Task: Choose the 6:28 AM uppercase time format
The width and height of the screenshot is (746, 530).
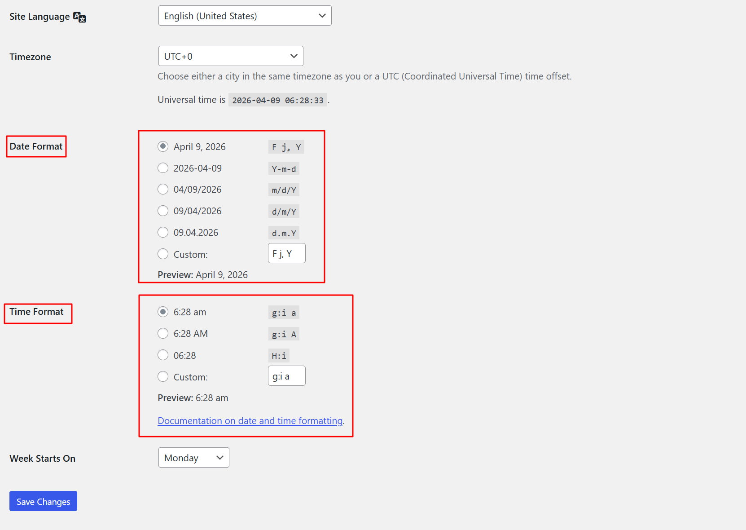Action: click(x=163, y=333)
